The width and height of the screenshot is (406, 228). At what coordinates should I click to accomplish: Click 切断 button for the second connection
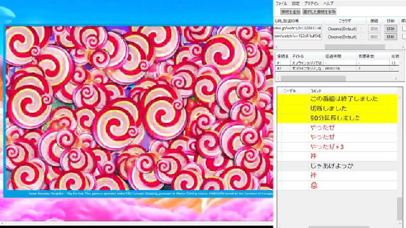pos(391,37)
